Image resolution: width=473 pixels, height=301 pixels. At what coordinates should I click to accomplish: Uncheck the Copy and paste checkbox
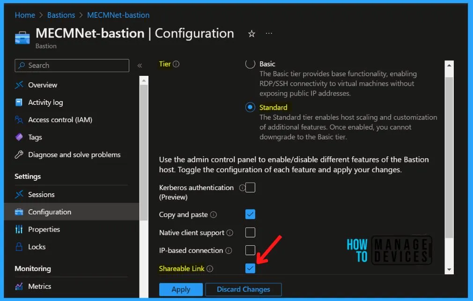250,214
